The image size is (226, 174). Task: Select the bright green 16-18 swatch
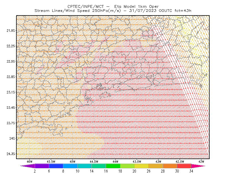pos(113,166)
